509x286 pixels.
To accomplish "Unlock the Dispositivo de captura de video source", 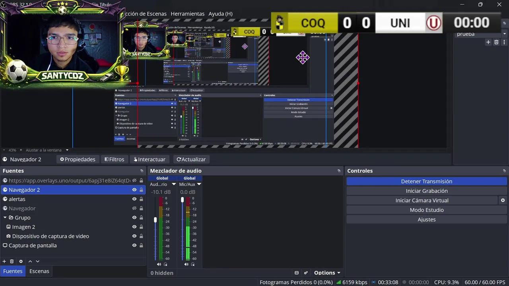I will tap(141, 236).
